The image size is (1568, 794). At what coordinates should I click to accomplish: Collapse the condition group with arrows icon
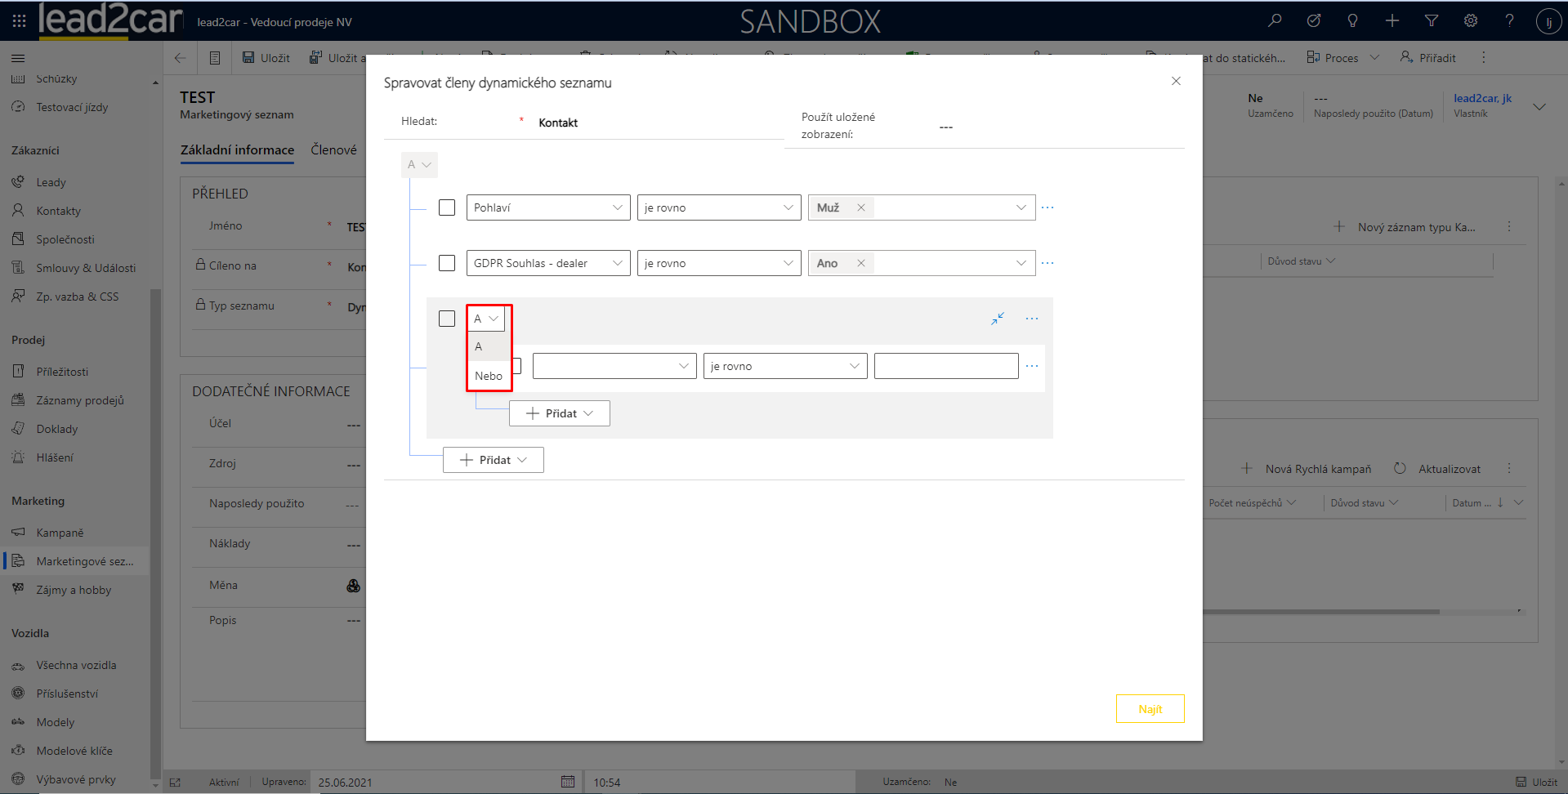pyautogui.click(x=998, y=319)
